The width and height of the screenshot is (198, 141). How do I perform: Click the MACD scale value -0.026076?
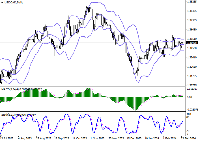pyautogui.click(x=192, y=110)
